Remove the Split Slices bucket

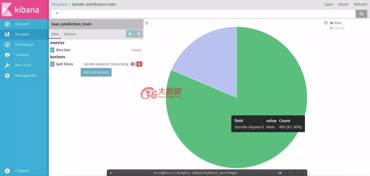139,64
